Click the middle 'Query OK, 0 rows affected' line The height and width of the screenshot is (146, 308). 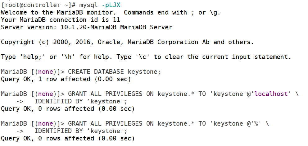point(68,109)
